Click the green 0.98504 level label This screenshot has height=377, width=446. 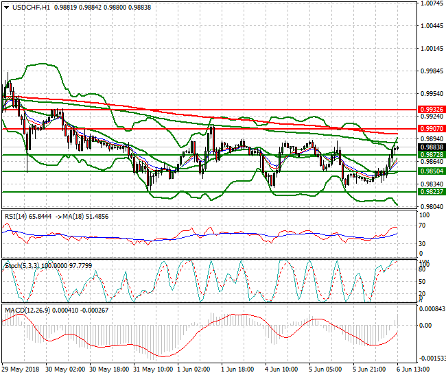coord(432,171)
